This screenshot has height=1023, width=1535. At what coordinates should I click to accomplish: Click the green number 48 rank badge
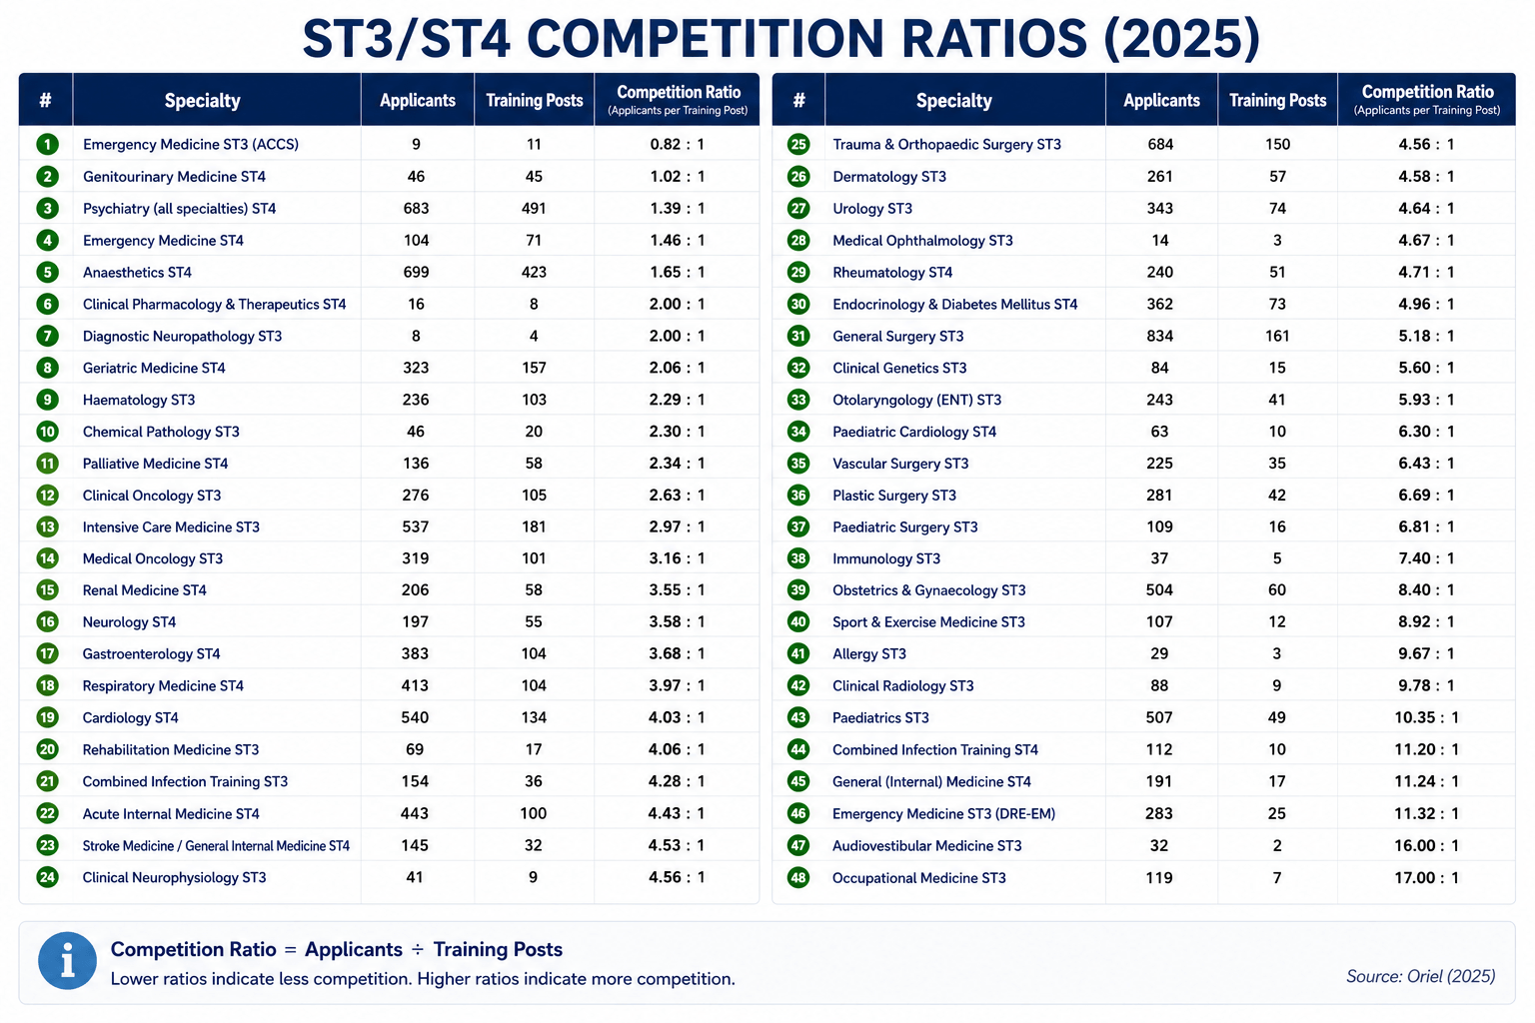798,878
